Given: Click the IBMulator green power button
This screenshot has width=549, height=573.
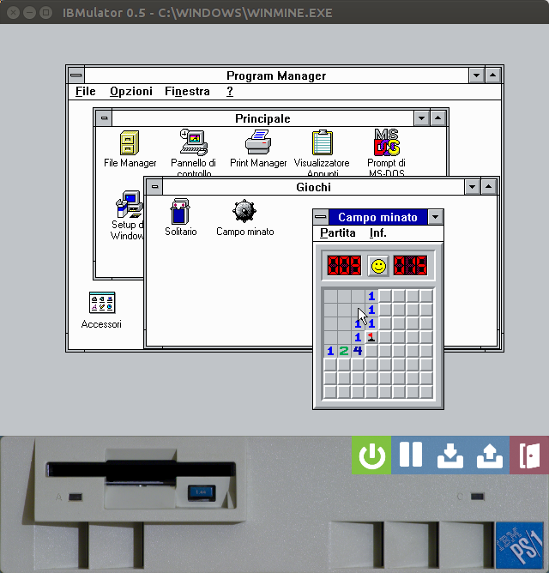Looking at the screenshot, I should (371, 455).
